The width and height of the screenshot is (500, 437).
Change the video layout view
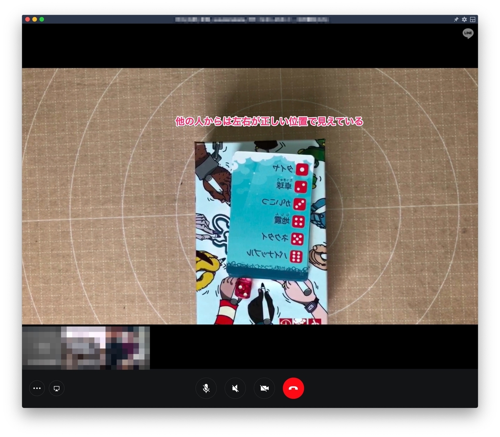[x=472, y=20]
